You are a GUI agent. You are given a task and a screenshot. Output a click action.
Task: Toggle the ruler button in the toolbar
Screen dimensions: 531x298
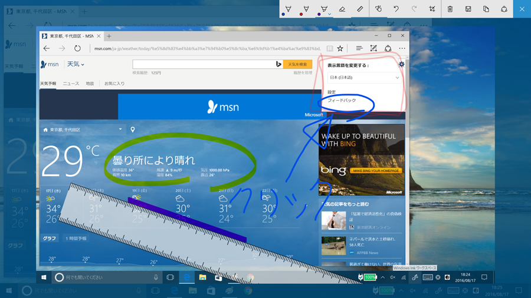point(360,9)
